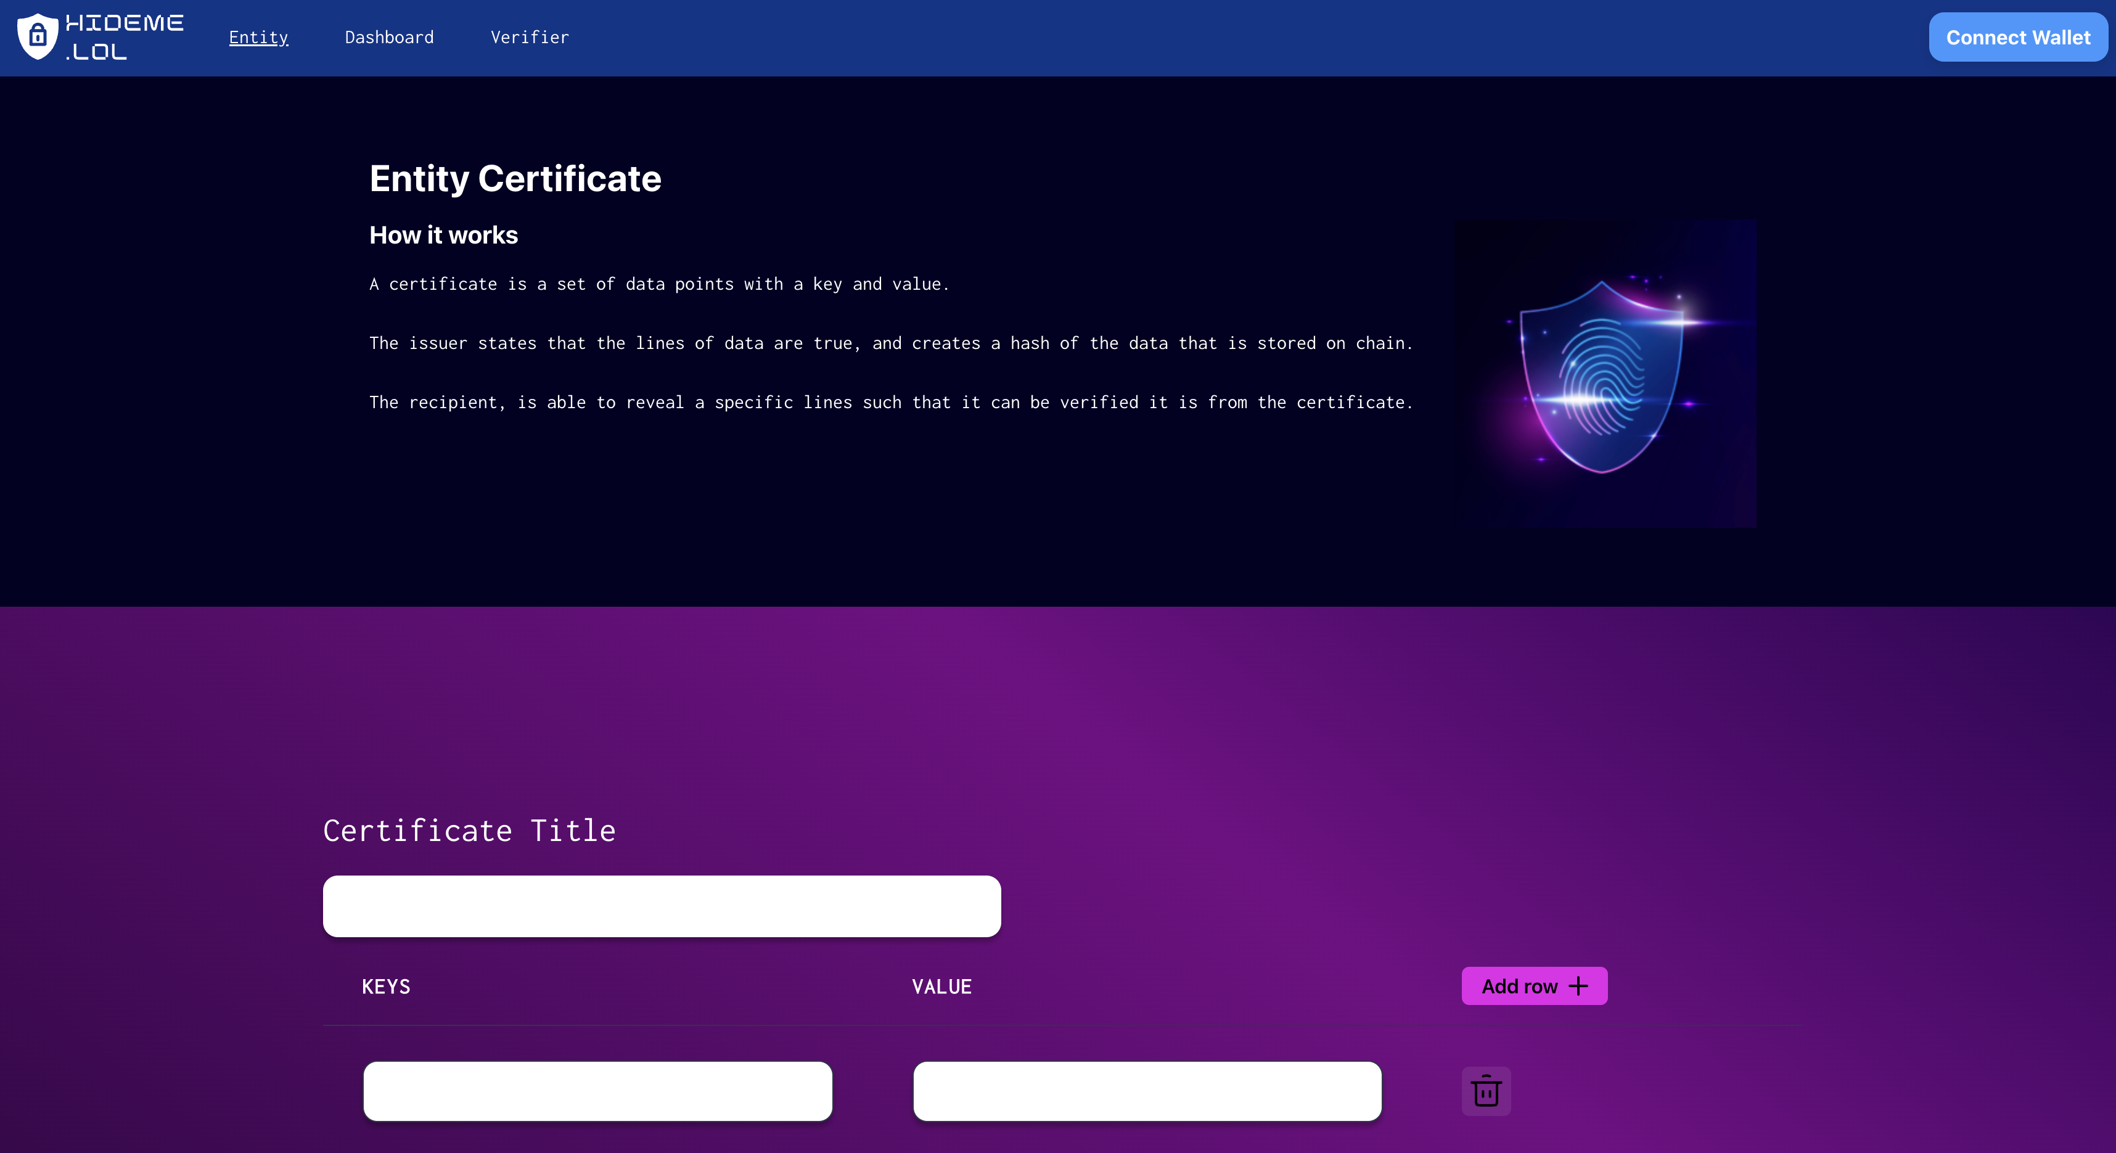
Task: Click the Entity Certificate heading
Action: point(515,179)
